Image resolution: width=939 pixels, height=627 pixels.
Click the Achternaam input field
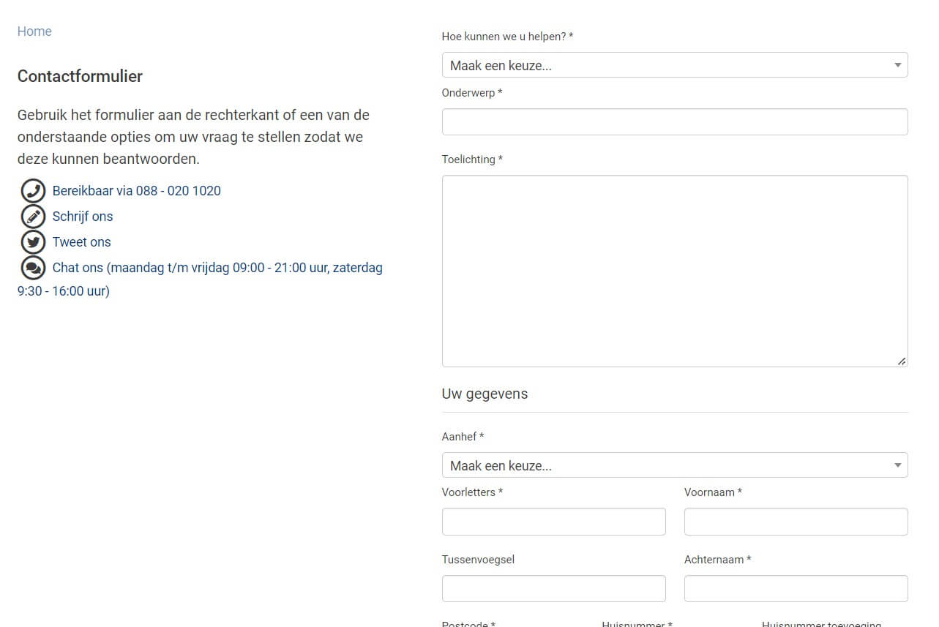pos(796,588)
